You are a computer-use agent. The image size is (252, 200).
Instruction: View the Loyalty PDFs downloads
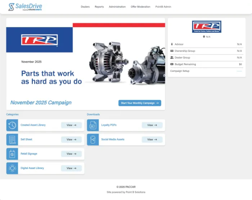pos(152,125)
